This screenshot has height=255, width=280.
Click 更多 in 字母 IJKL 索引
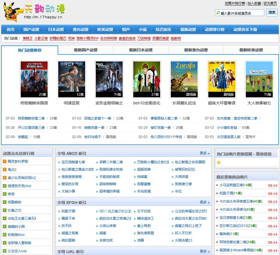coord(204,251)
